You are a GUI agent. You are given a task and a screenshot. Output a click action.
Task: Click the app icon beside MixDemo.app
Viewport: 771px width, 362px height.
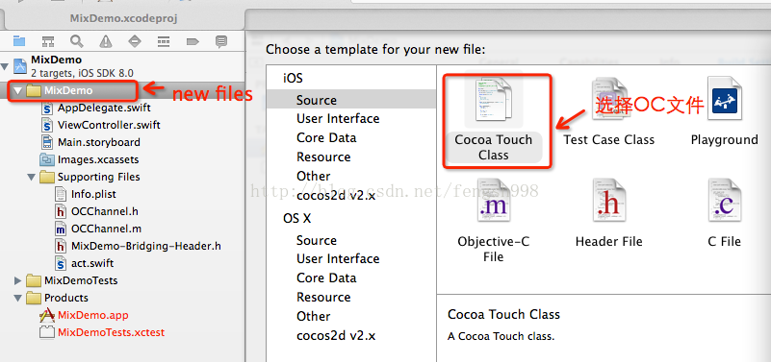[47, 315]
